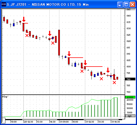Select the tall red candle at 31-09:00
Viewport: 137px width, 125px height.
click(x=59, y=42)
